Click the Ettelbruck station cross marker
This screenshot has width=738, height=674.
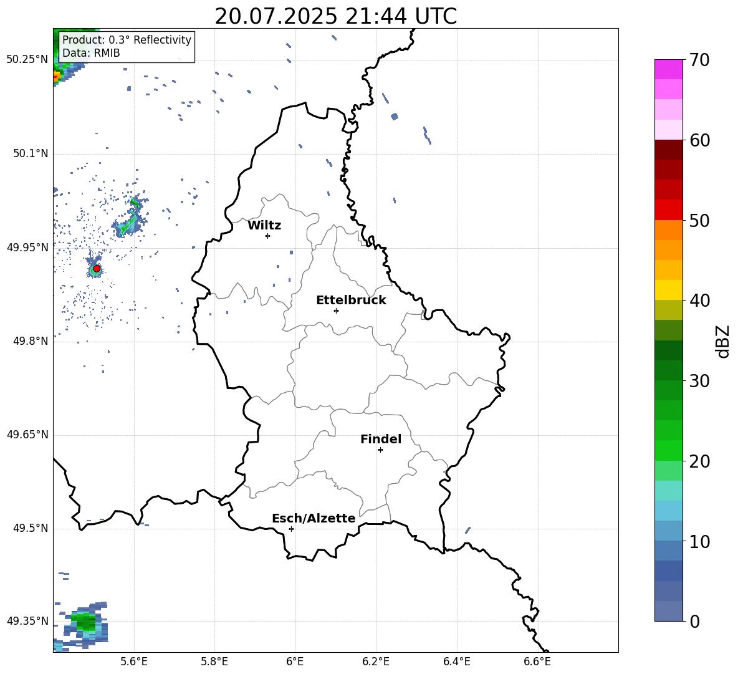point(336,311)
